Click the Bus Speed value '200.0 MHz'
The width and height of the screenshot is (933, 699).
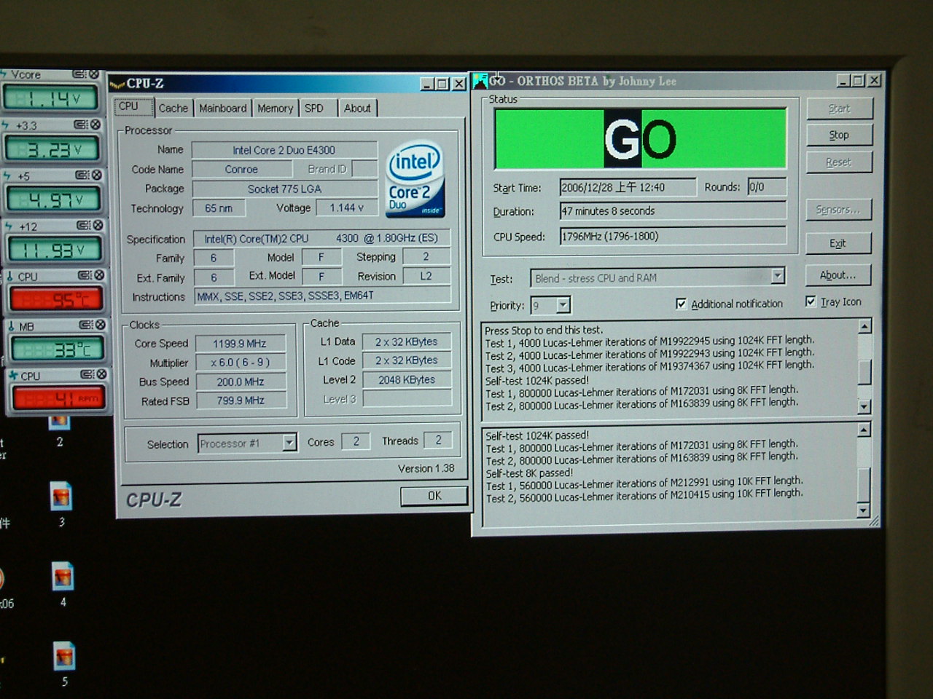(240, 382)
